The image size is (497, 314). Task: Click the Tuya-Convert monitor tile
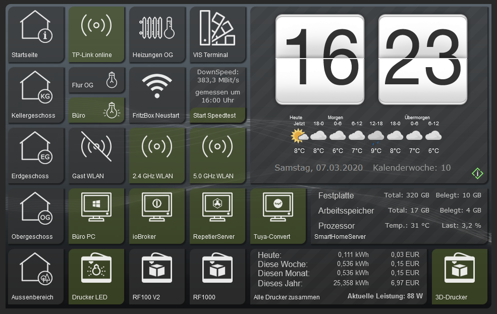(x=278, y=216)
